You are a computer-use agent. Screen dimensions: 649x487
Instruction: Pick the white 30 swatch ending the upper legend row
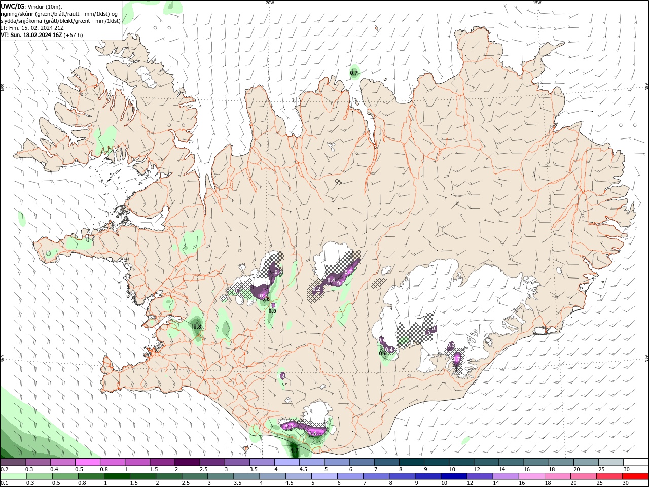tap(636, 462)
